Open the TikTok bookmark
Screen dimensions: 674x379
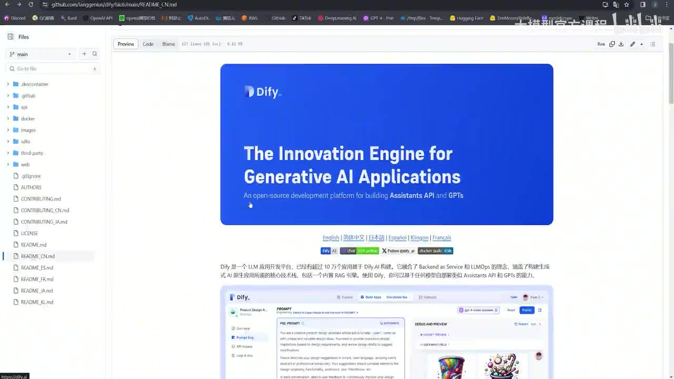tap(302, 18)
